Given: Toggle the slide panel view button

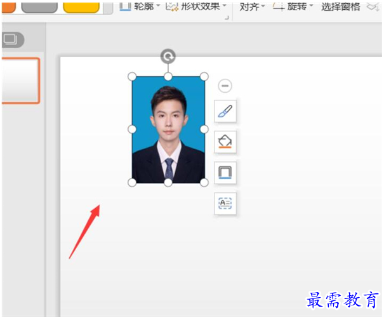Looking at the screenshot, I should 13,40.
